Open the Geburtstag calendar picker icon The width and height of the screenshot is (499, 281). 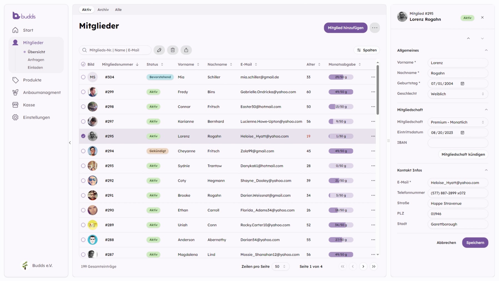462,84
